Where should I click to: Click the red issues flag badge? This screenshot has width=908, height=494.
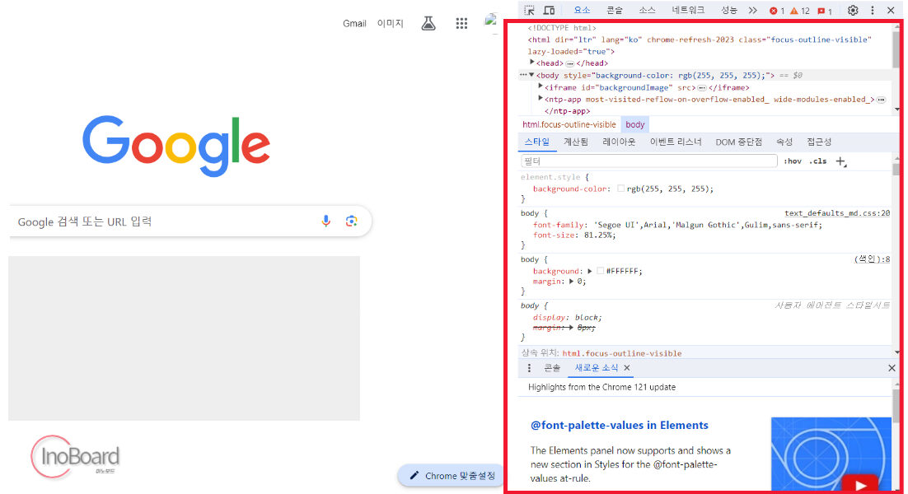pyautogui.click(x=824, y=11)
